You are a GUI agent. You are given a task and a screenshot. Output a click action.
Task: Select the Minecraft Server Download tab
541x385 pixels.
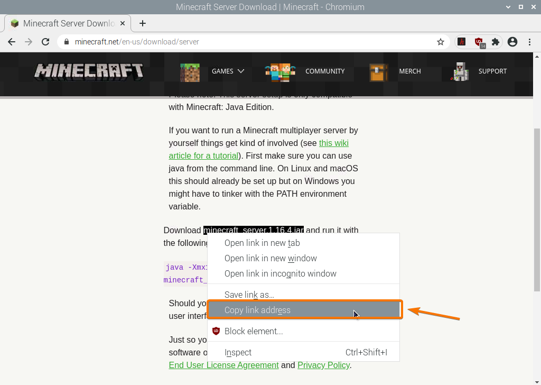67,23
